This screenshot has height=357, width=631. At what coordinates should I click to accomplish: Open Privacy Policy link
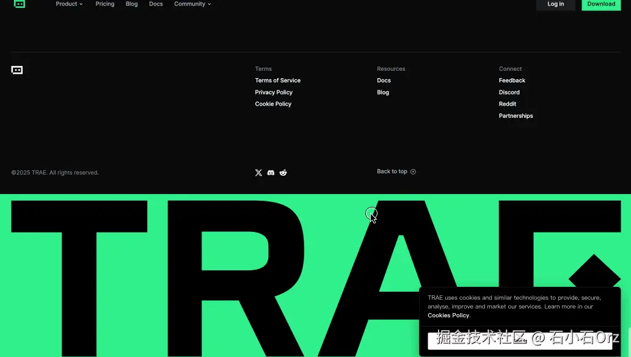click(x=274, y=93)
